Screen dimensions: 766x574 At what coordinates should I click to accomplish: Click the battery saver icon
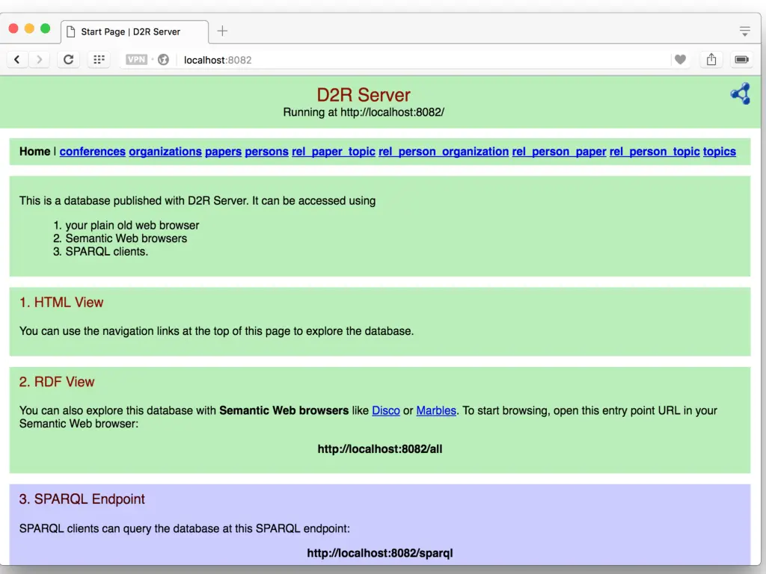tap(741, 60)
